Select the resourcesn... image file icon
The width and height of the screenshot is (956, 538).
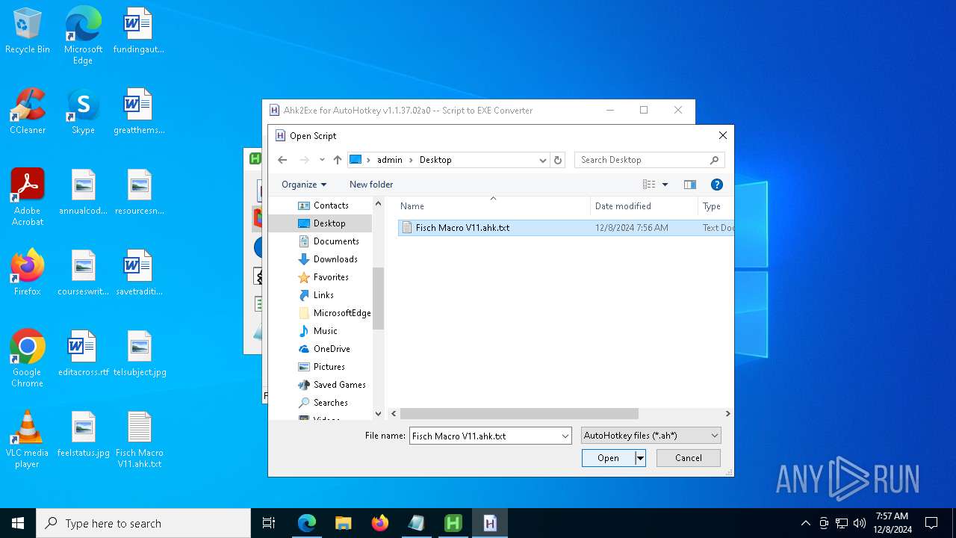[x=138, y=193]
